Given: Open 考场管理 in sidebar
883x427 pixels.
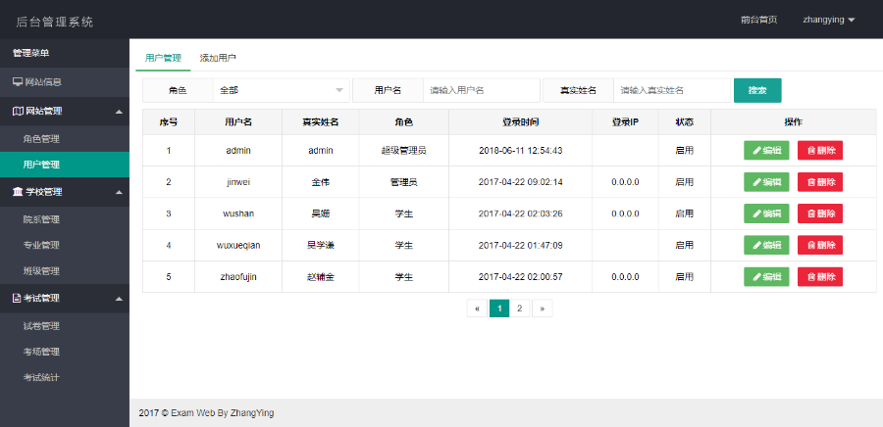Looking at the screenshot, I should pyautogui.click(x=65, y=352).
